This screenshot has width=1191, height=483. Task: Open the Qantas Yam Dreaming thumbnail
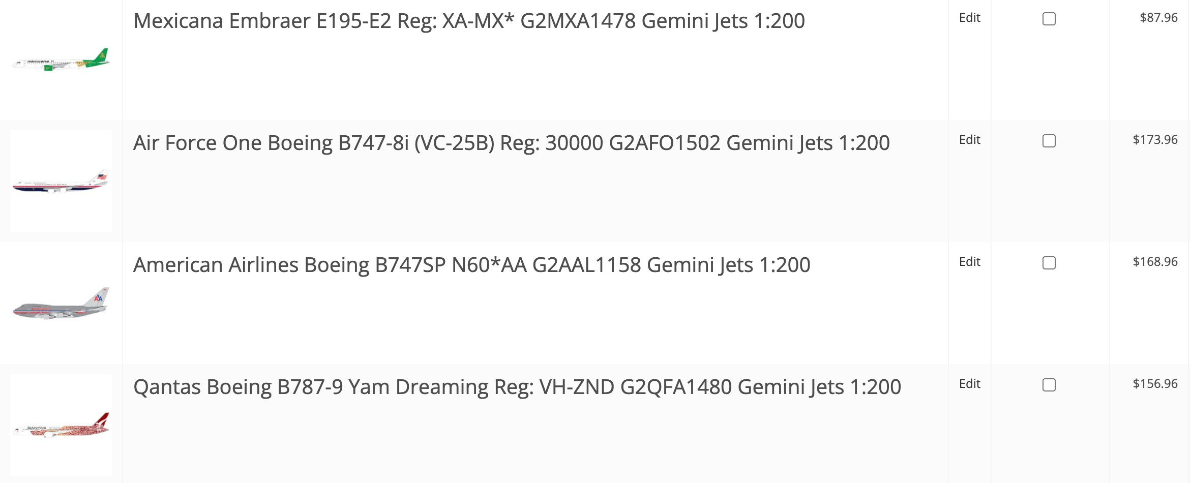click(x=61, y=426)
